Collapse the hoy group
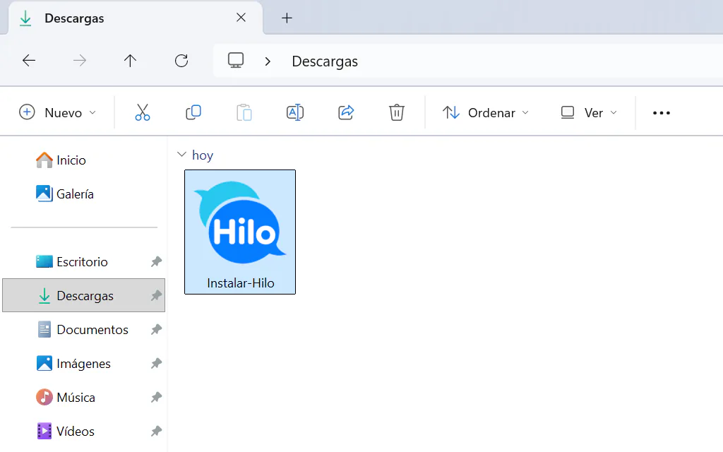723x452 pixels. click(x=181, y=155)
